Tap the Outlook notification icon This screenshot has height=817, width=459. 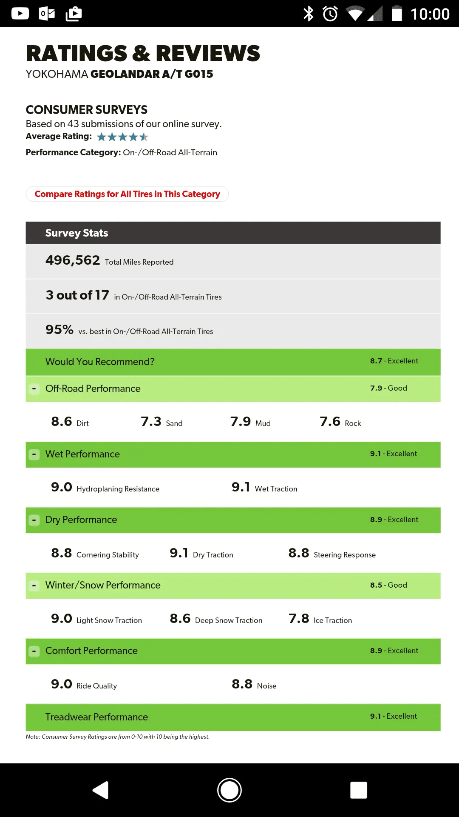47,14
